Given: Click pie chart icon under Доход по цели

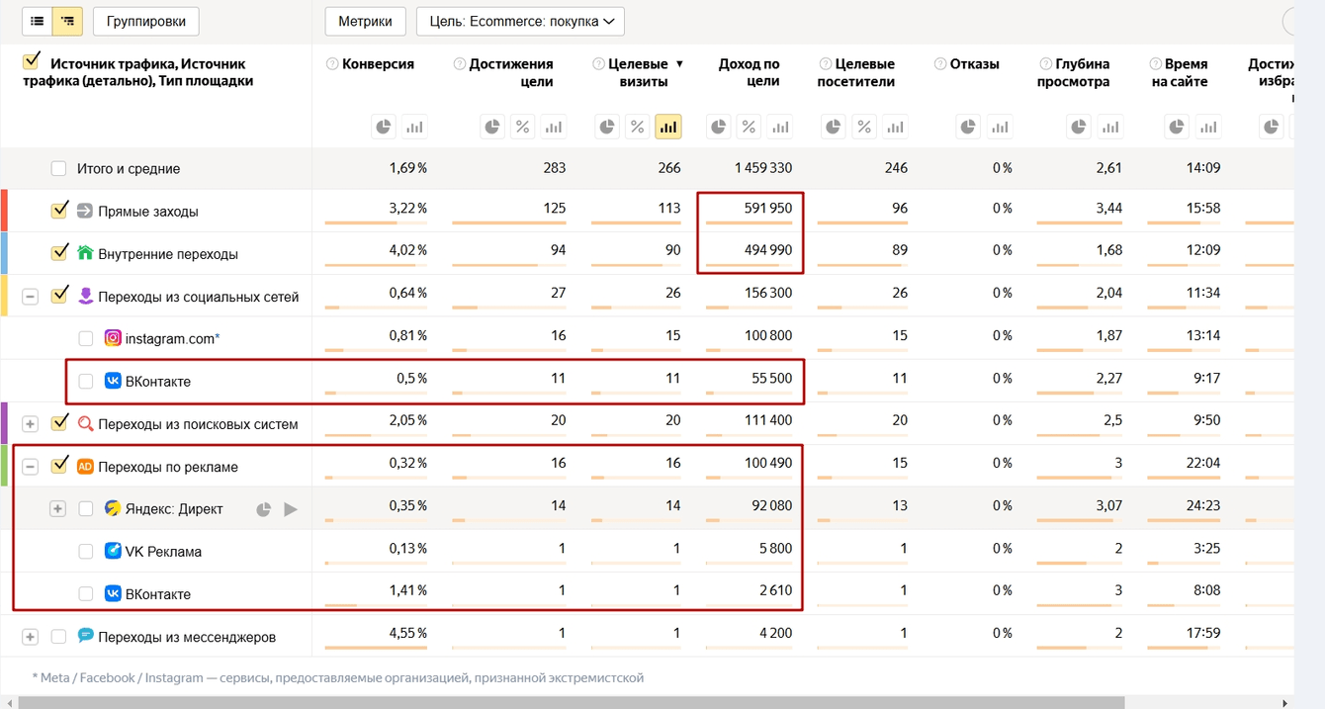Looking at the screenshot, I should click(x=718, y=127).
